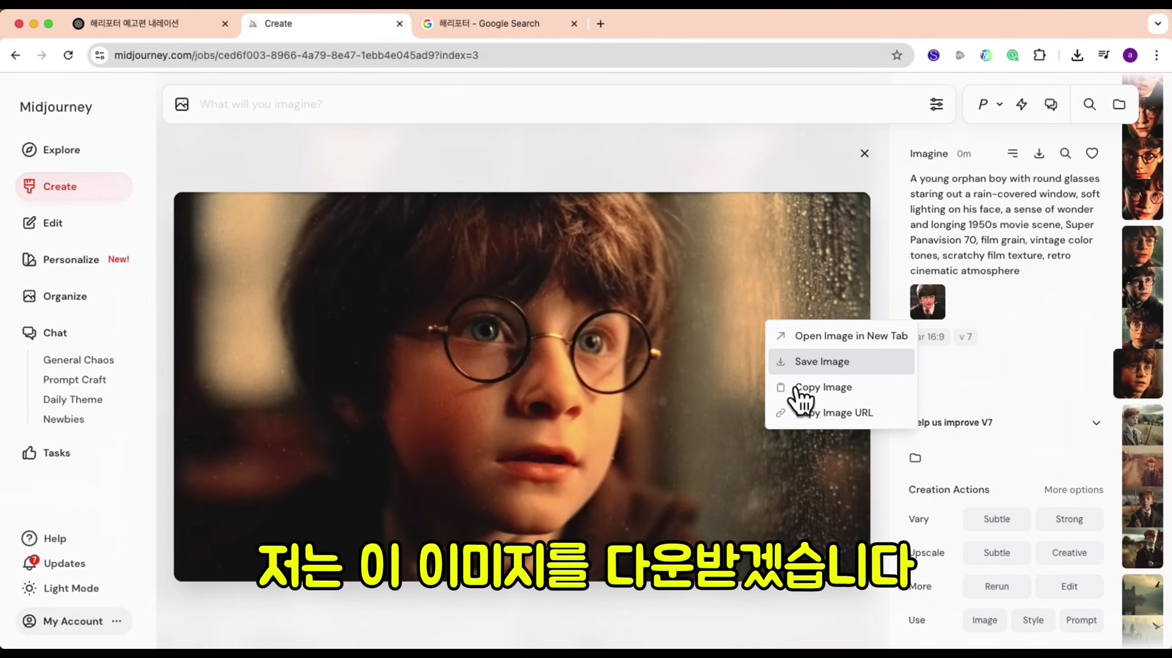Open the Prompt Craft chat room

point(75,380)
